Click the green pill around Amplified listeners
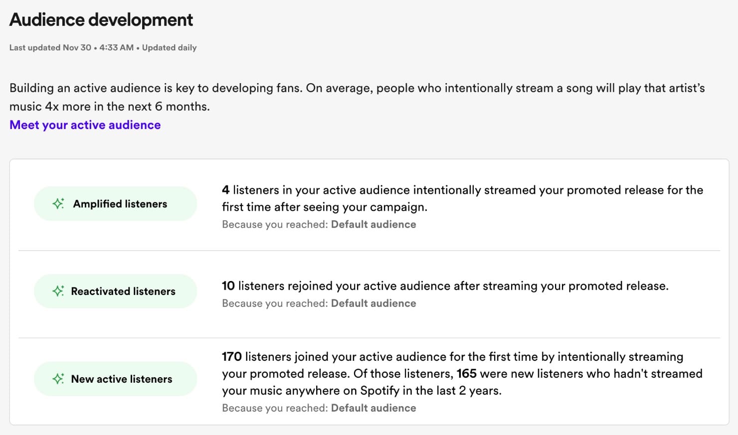The height and width of the screenshot is (435, 738). click(x=115, y=203)
